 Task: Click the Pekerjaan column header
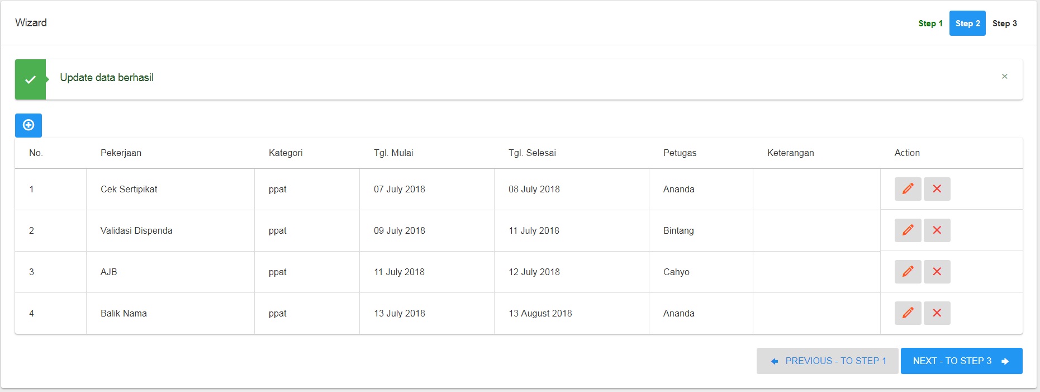[121, 153]
